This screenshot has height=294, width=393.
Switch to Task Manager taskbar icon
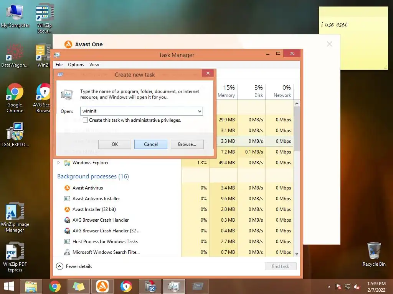click(174, 286)
